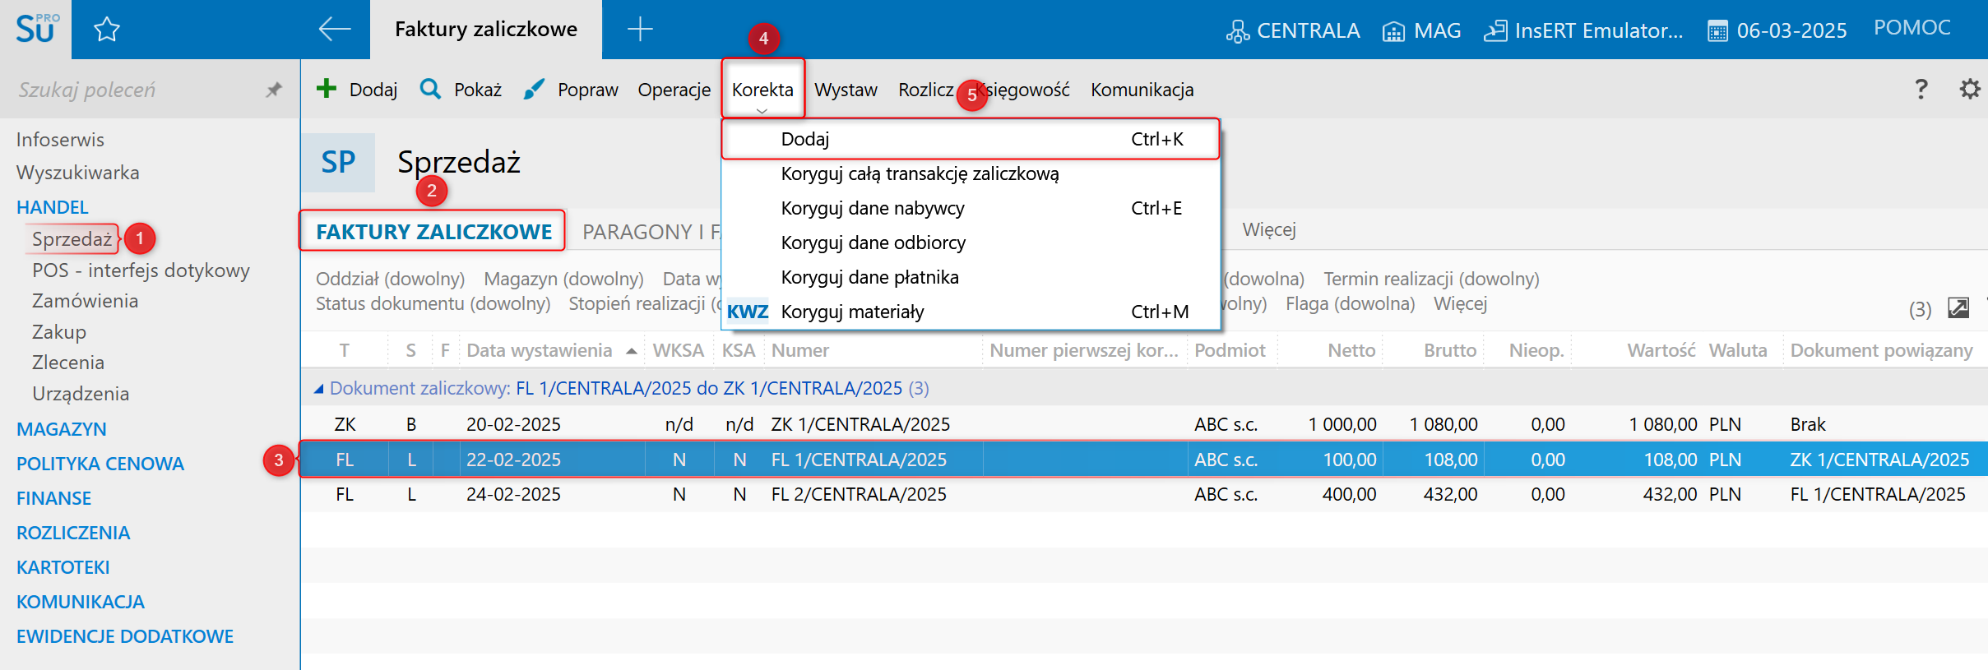Open a new tab with the plus icon

point(640,30)
